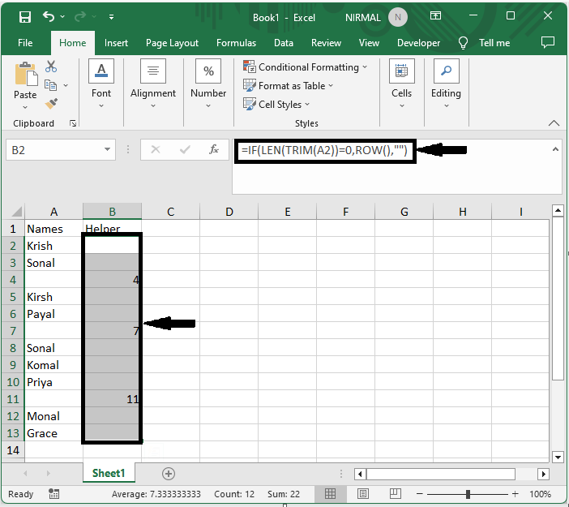The width and height of the screenshot is (569, 507).
Task: Open the Formulas ribbon tab
Action: pos(236,43)
